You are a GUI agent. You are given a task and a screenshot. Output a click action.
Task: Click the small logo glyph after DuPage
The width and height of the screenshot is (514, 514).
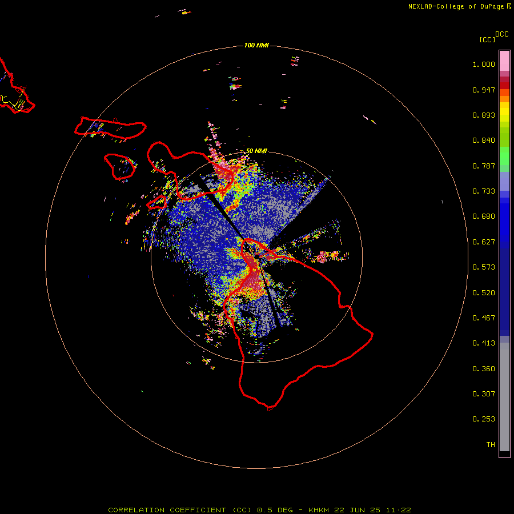pyautogui.click(x=509, y=6)
